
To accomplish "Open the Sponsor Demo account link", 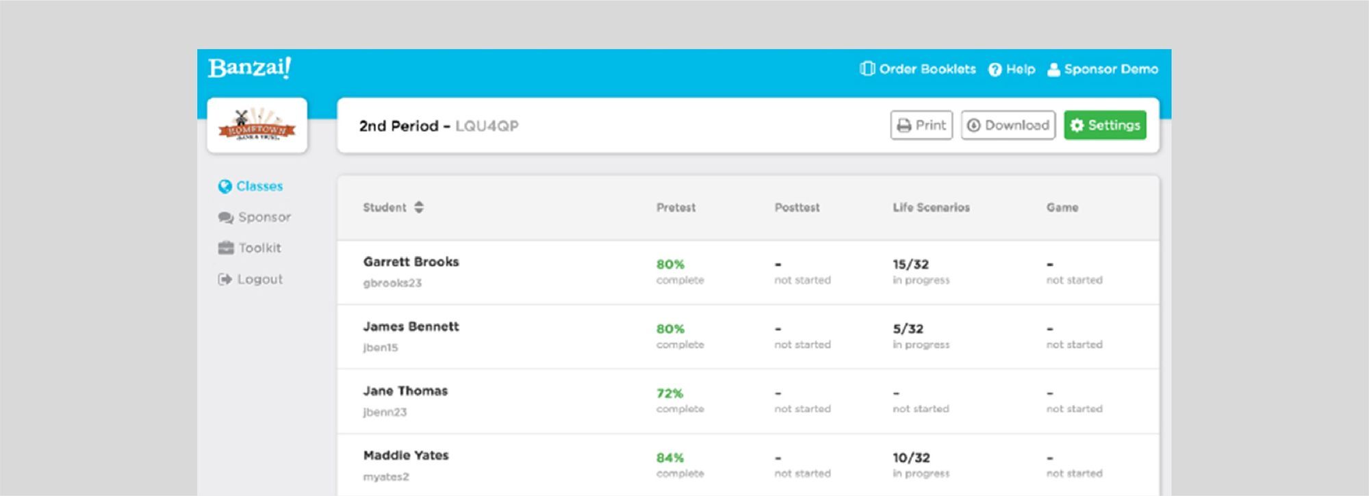I will click(1103, 69).
